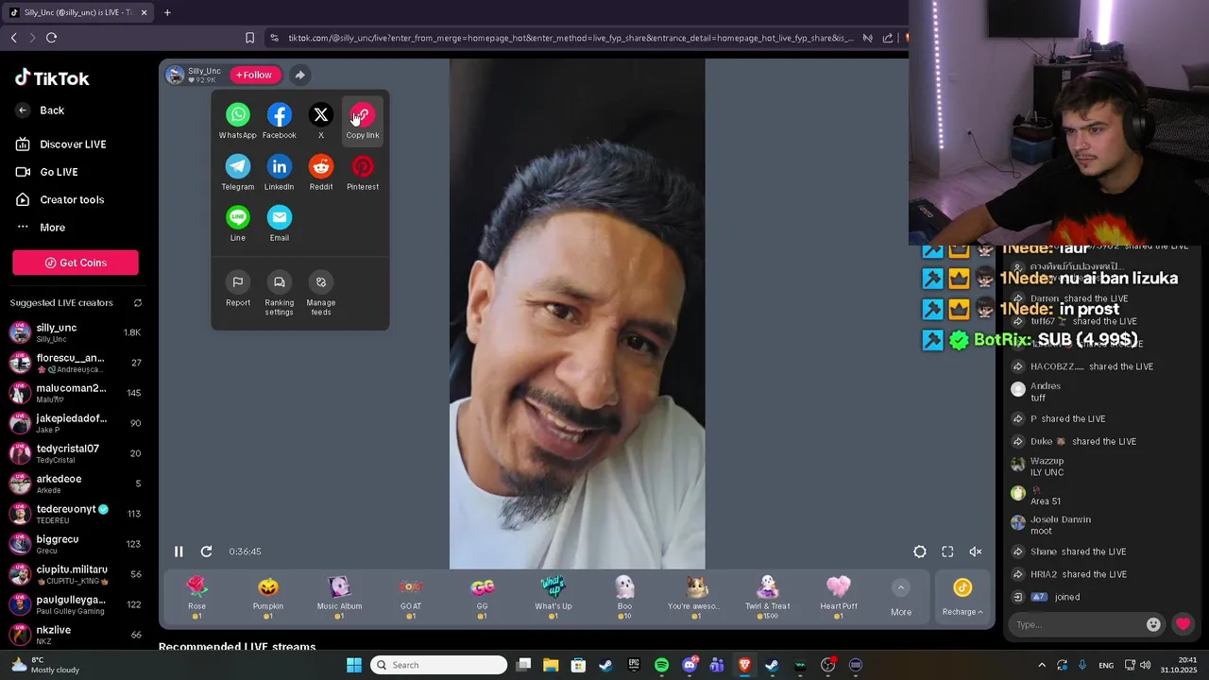The width and height of the screenshot is (1209, 680).
Task: Open Windows Start menu
Action: pyautogui.click(x=354, y=665)
